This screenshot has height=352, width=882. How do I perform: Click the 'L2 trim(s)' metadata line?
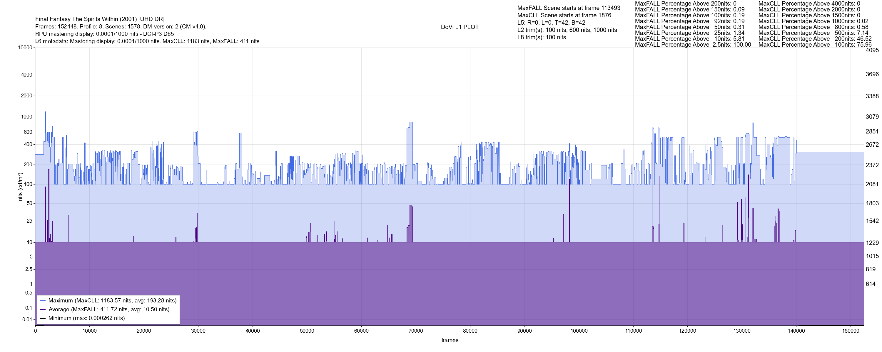pyautogui.click(x=567, y=30)
